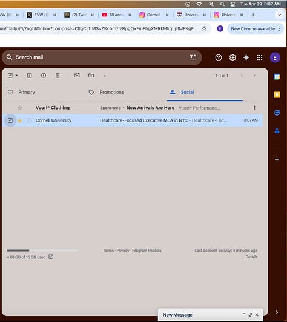Open the Privacy link
The height and width of the screenshot is (322, 287).
coord(123,251)
